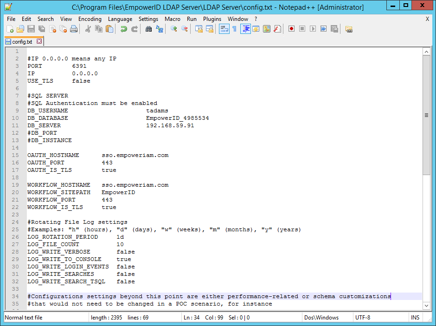The image size is (436, 326).
Task: Click the INS mode indicator in status bar
Action: point(415,318)
